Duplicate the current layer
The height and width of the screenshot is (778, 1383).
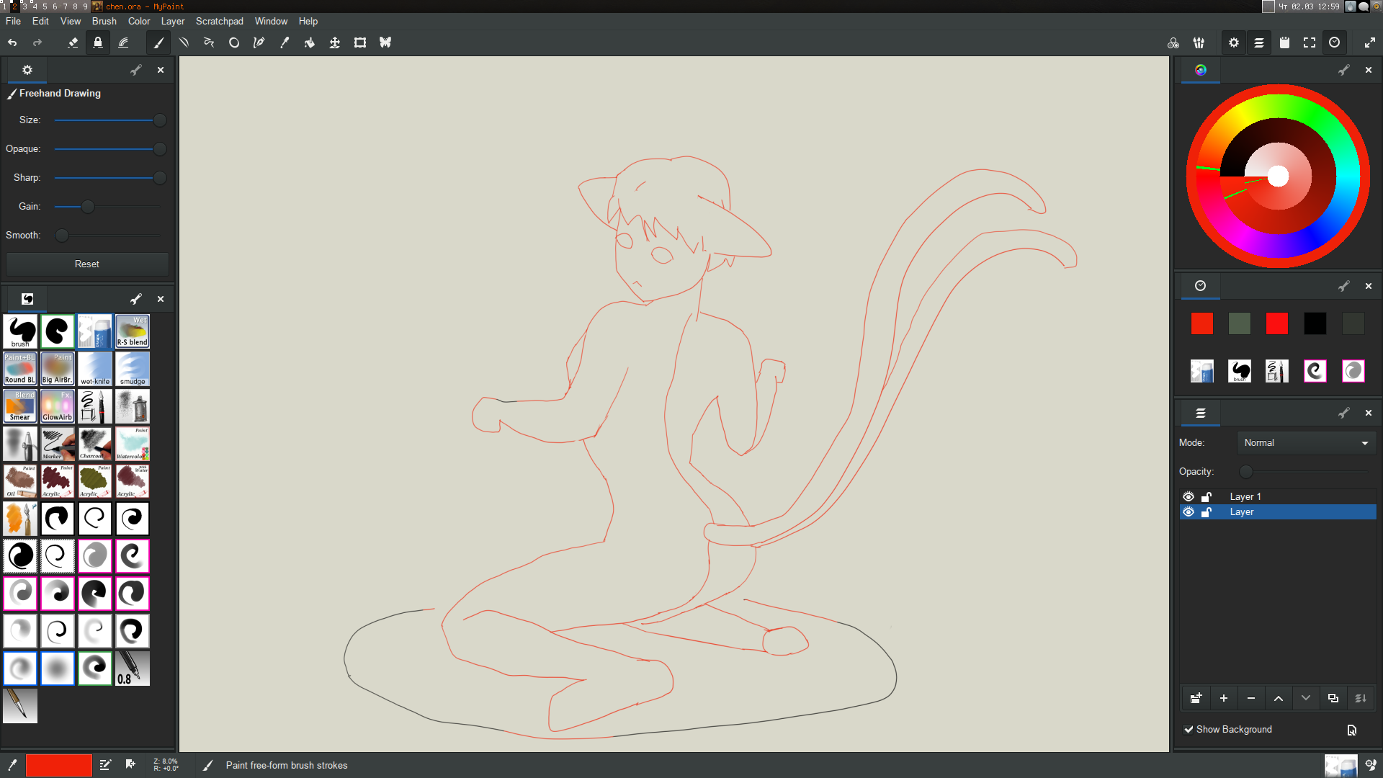click(x=1333, y=698)
